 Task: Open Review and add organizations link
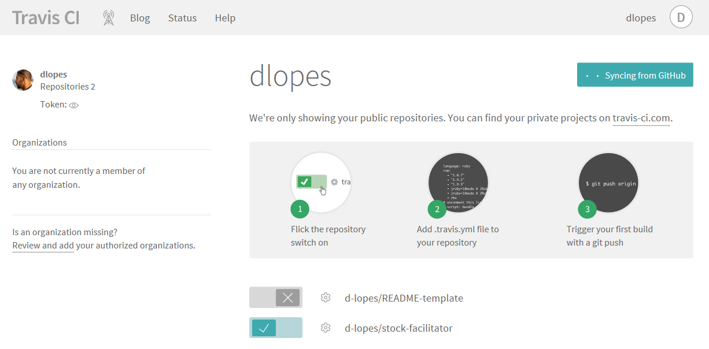tap(43, 246)
